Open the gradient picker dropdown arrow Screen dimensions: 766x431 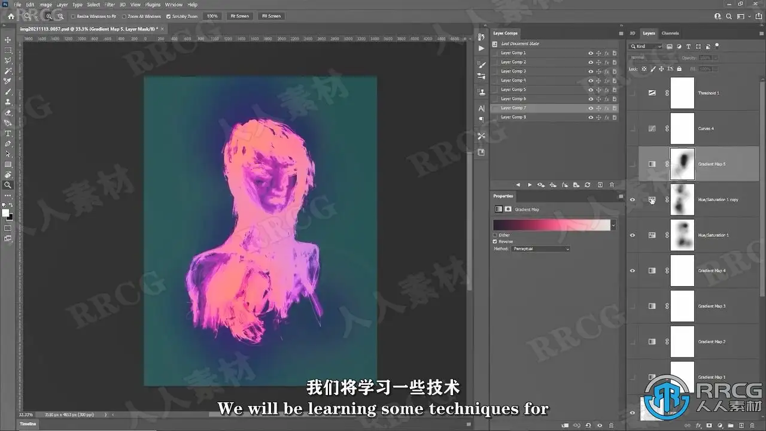pyautogui.click(x=613, y=225)
